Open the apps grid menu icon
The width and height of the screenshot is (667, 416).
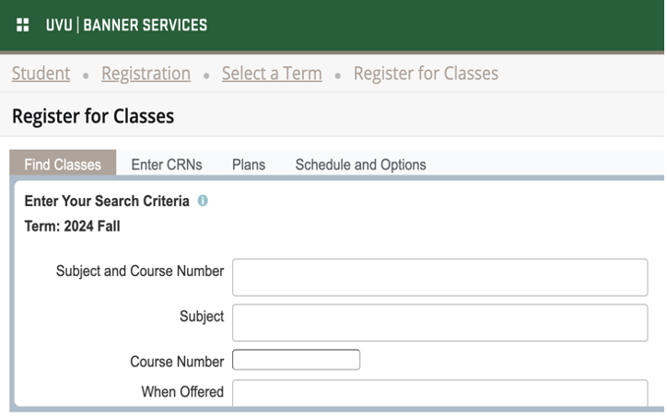[22, 25]
